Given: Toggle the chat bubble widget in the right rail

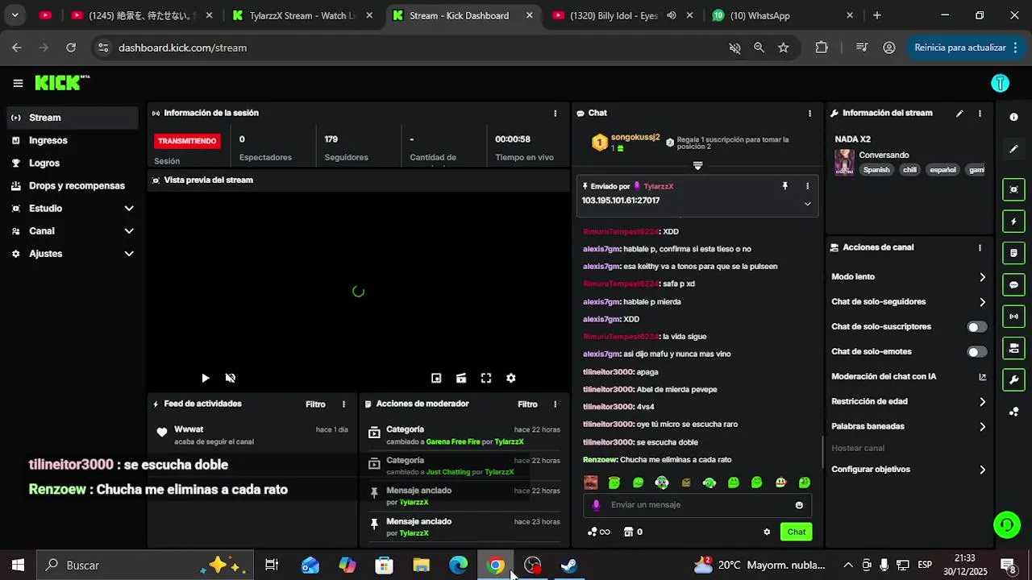Looking at the screenshot, I should (1013, 285).
